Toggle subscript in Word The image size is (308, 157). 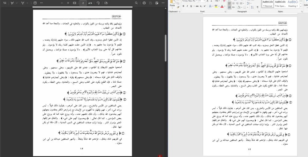point(201,6)
